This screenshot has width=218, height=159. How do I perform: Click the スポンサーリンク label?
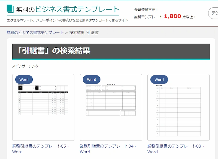pyautogui.click(x=25, y=66)
